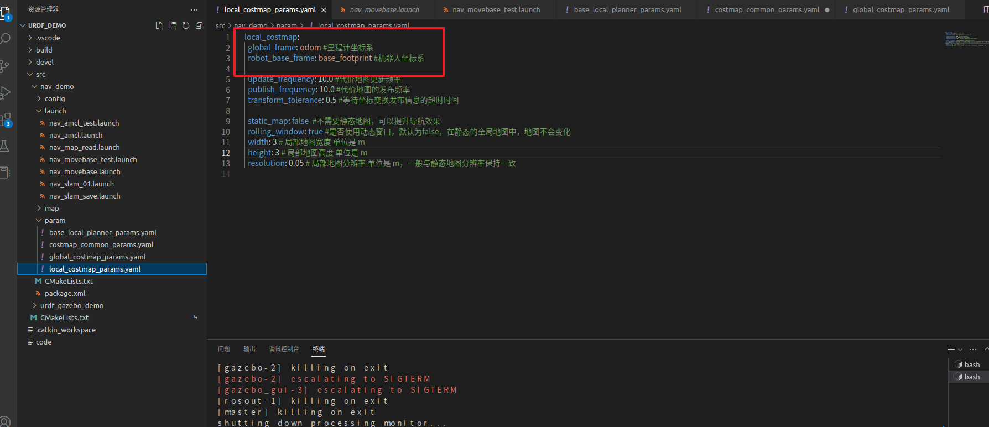Open terminal panel more actions menu
Screen dimensions: 989x427
tap(973, 349)
